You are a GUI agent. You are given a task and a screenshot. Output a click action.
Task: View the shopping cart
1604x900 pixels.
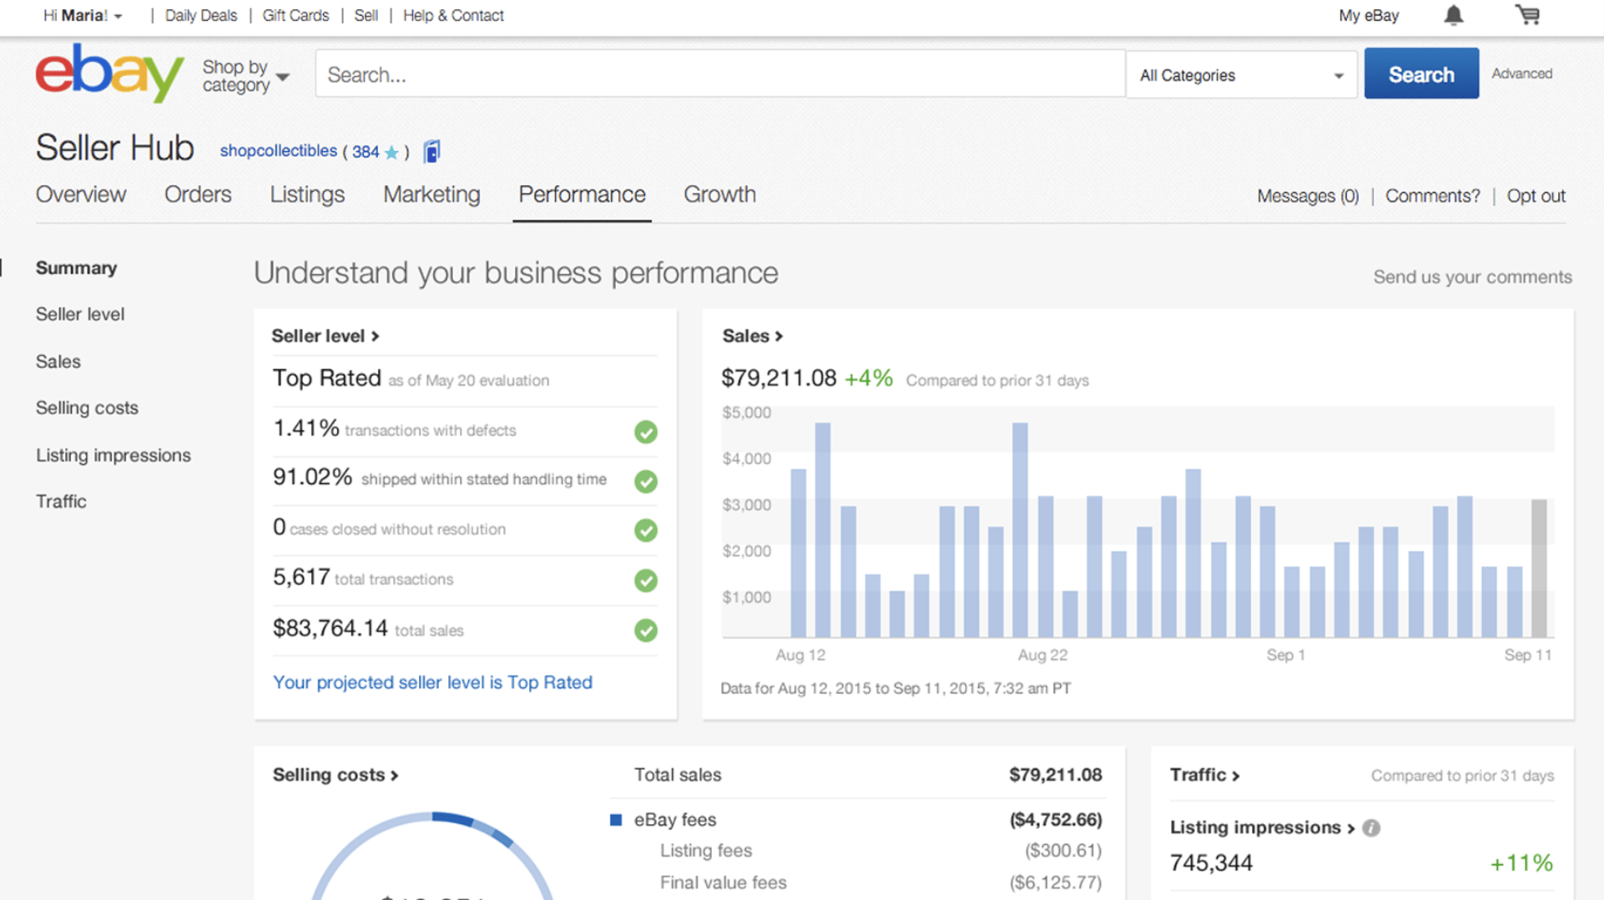pyautogui.click(x=1526, y=15)
